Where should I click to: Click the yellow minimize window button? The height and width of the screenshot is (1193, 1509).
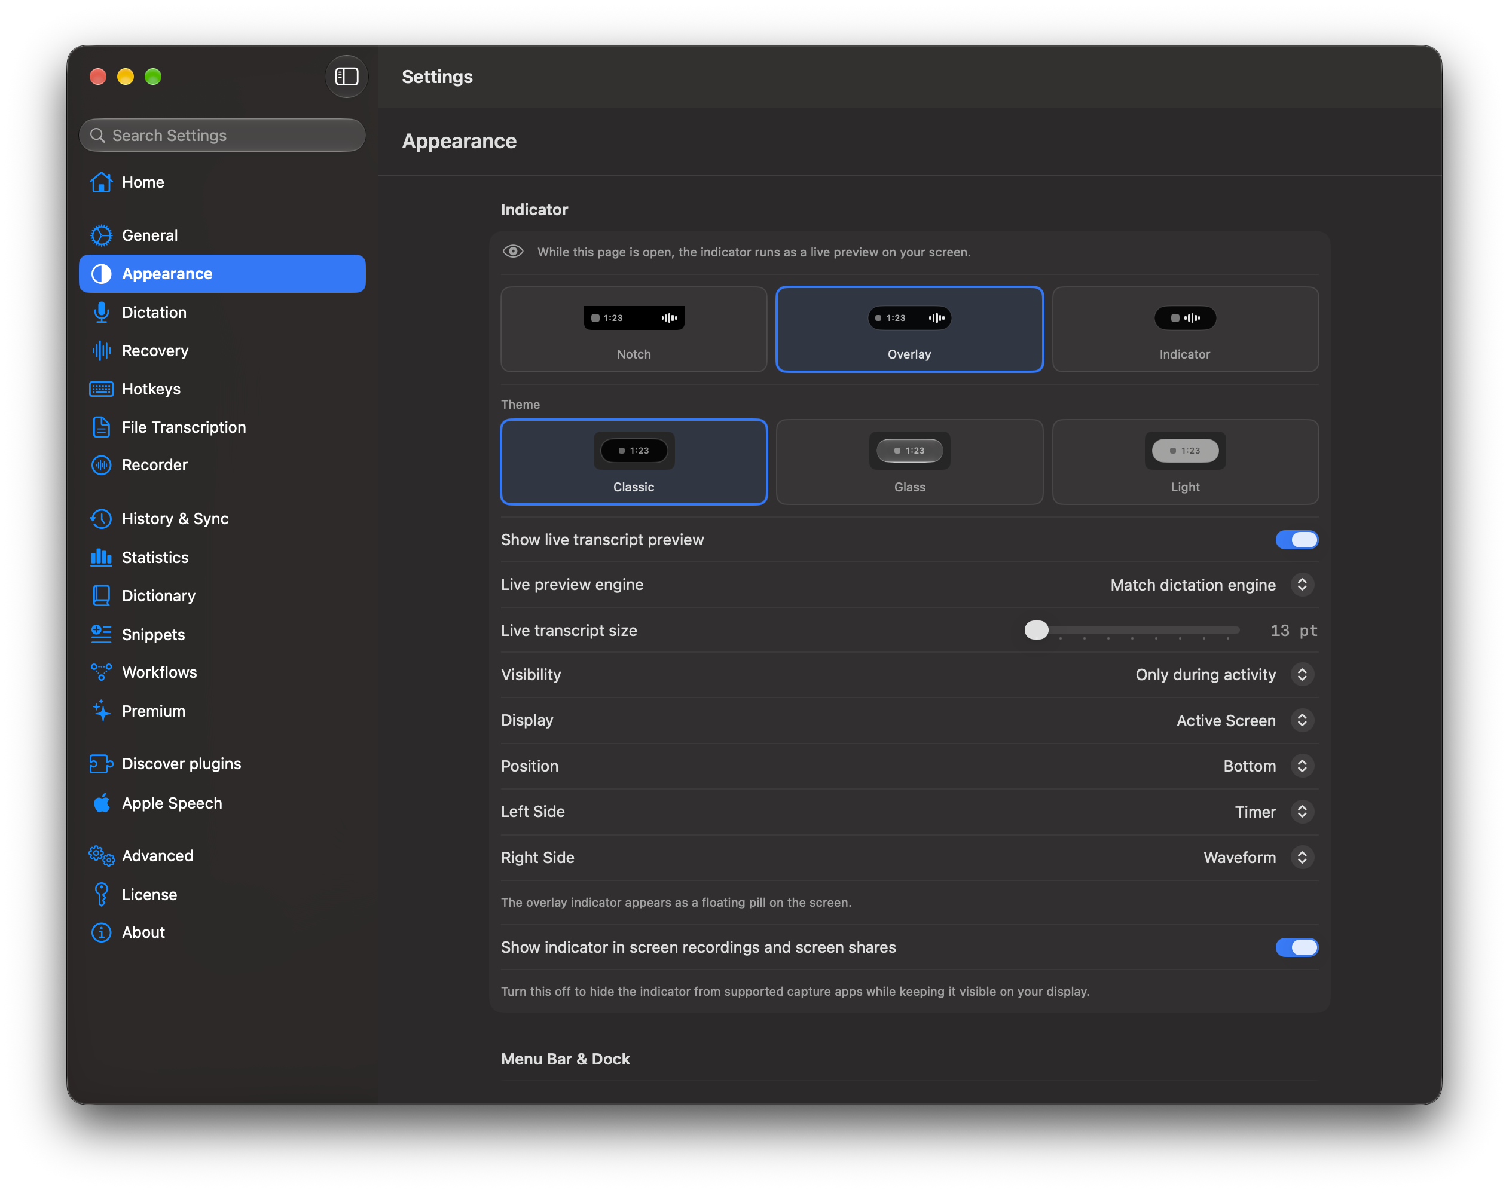click(126, 76)
